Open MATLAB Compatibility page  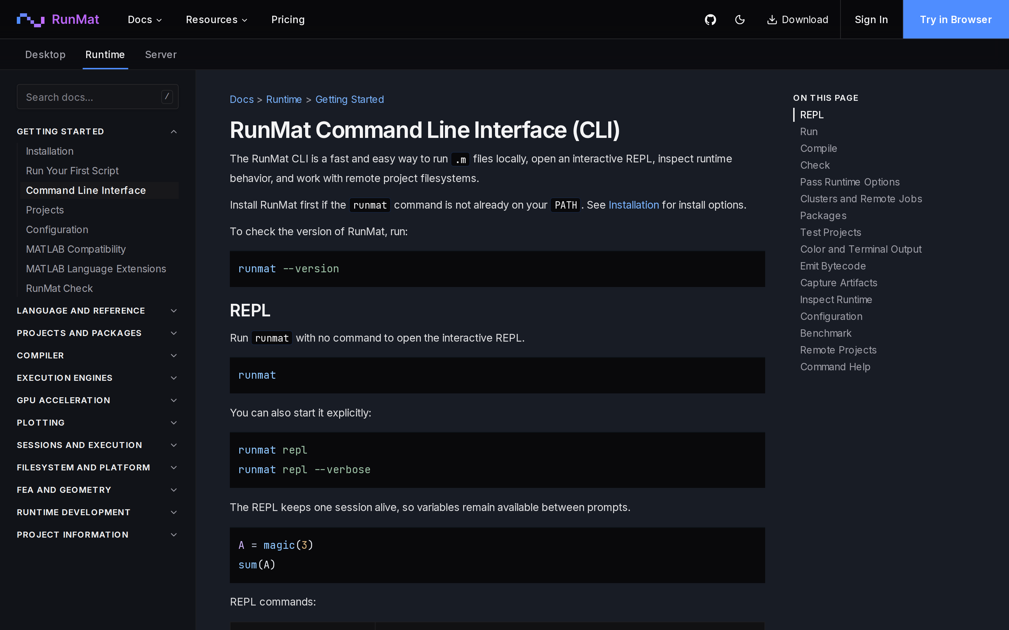pyautogui.click(x=76, y=249)
